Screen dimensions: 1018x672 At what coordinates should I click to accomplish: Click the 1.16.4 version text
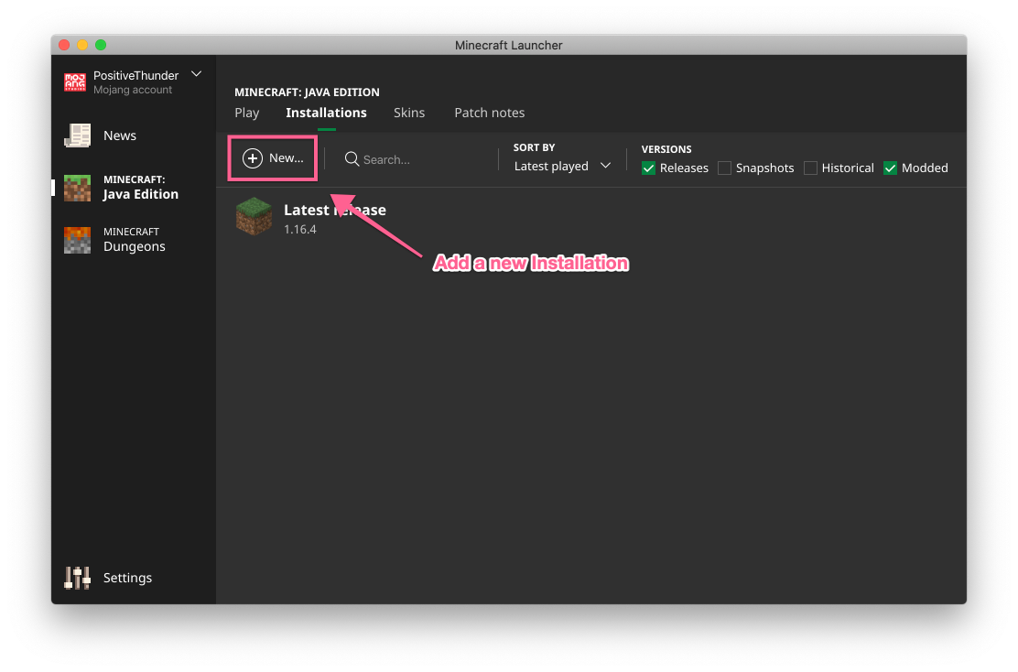[300, 229]
